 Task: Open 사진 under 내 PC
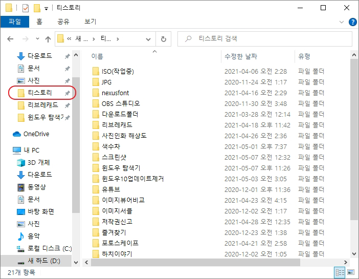point(33,224)
